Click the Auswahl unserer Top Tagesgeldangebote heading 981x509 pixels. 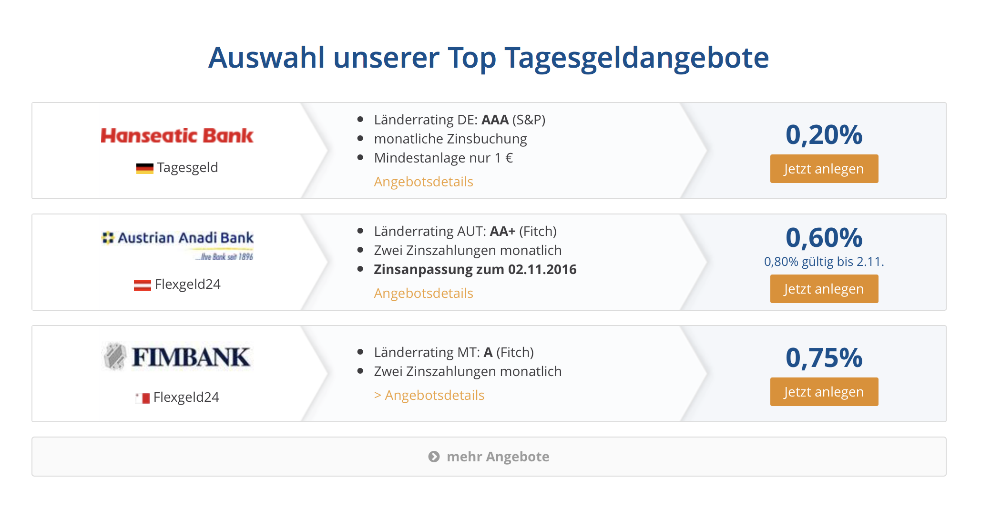489,58
